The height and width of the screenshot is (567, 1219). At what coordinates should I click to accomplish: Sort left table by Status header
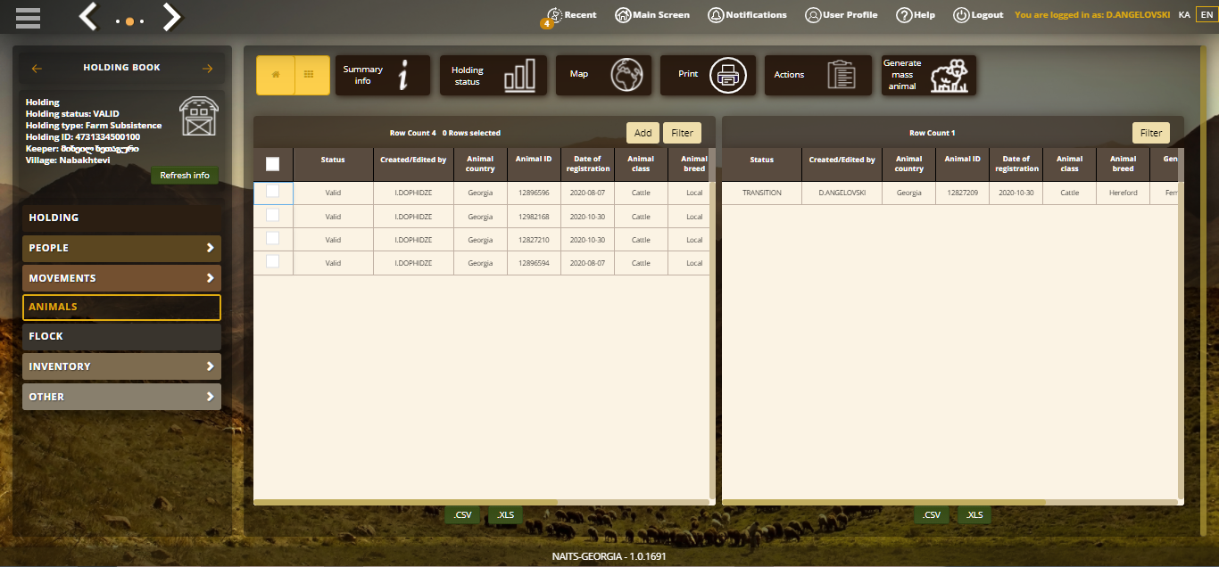(x=333, y=164)
